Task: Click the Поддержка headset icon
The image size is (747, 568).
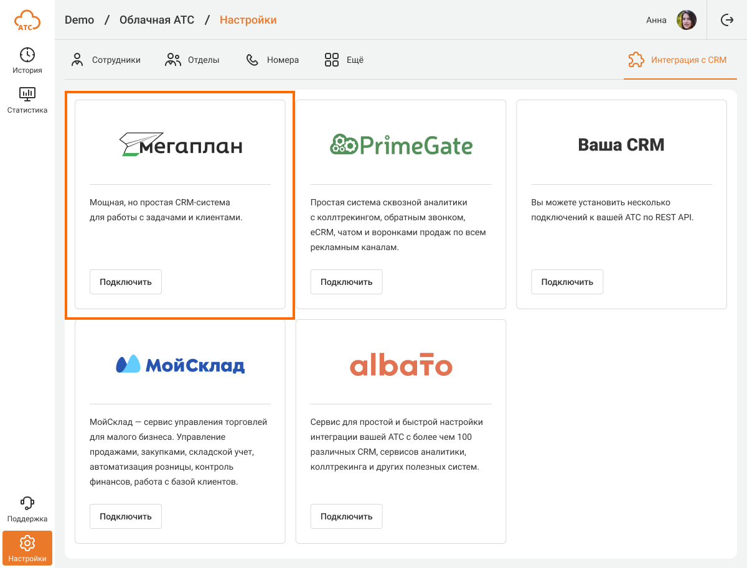Action: coord(27,503)
